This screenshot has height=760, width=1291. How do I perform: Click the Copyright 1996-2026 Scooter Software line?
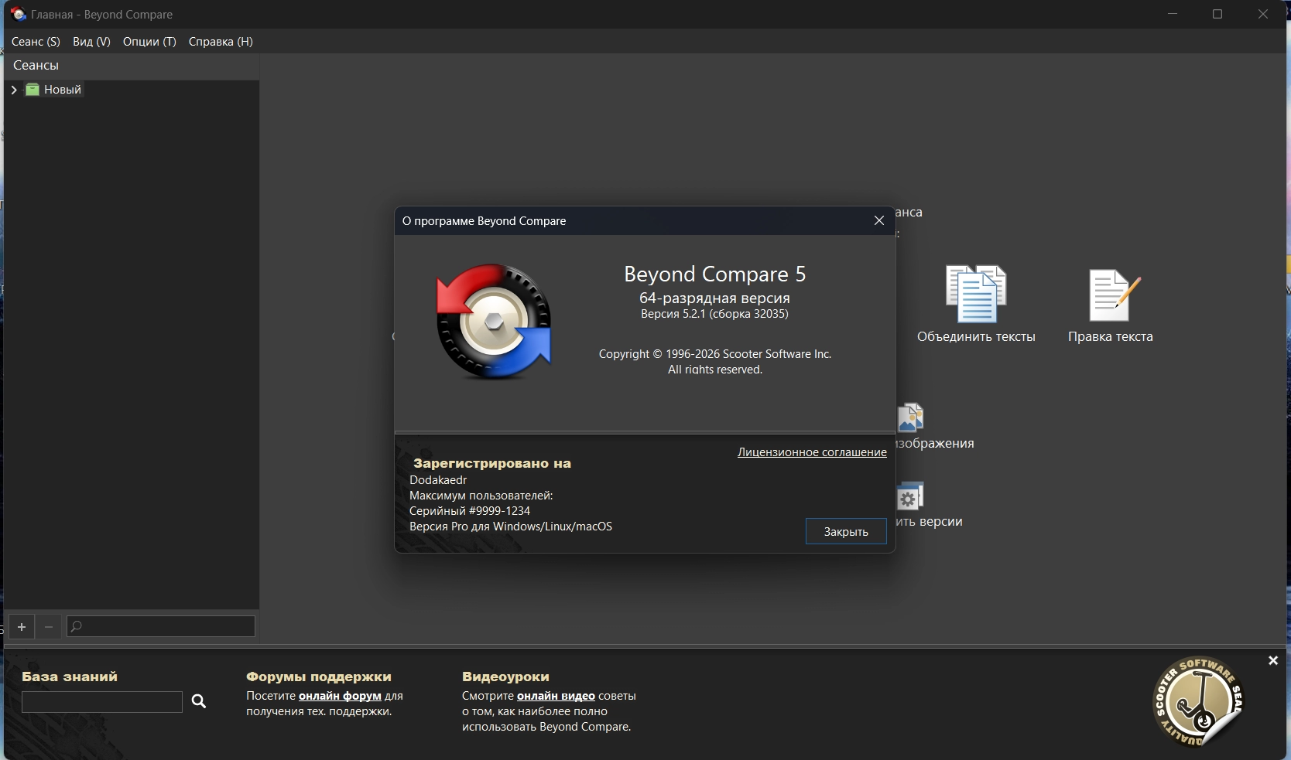[x=715, y=354]
